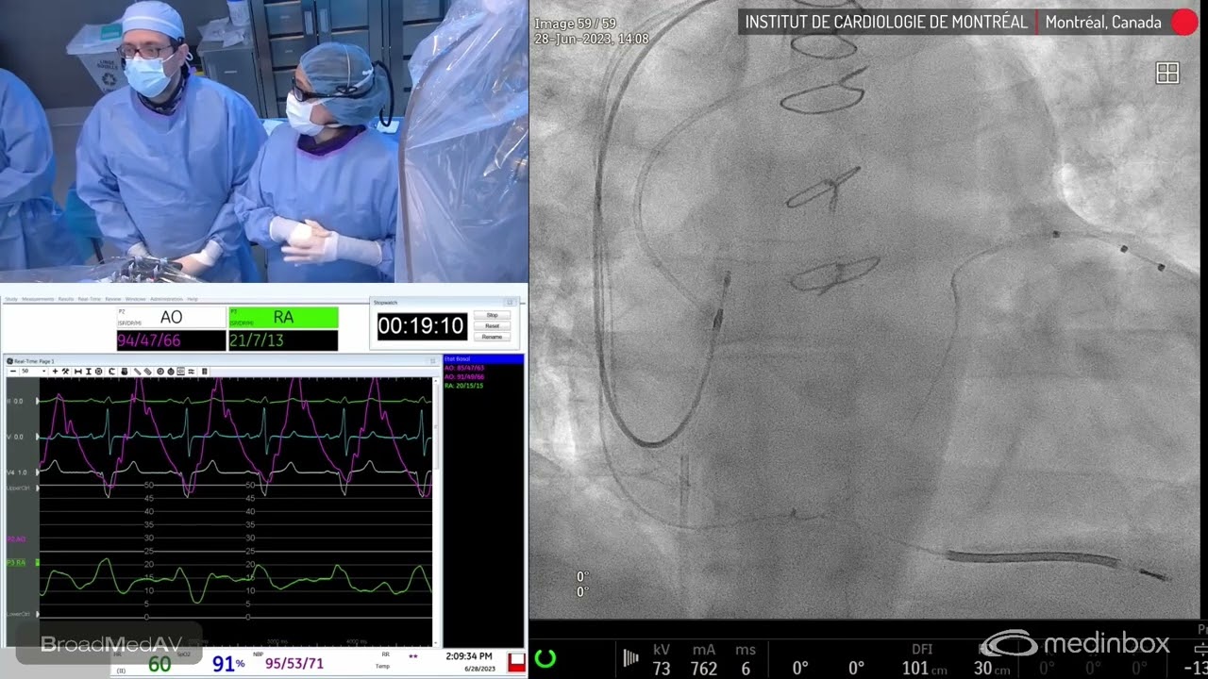Select the horizontal caliper measurement icon
Viewport: 1208px width, 679px height.
click(x=78, y=372)
